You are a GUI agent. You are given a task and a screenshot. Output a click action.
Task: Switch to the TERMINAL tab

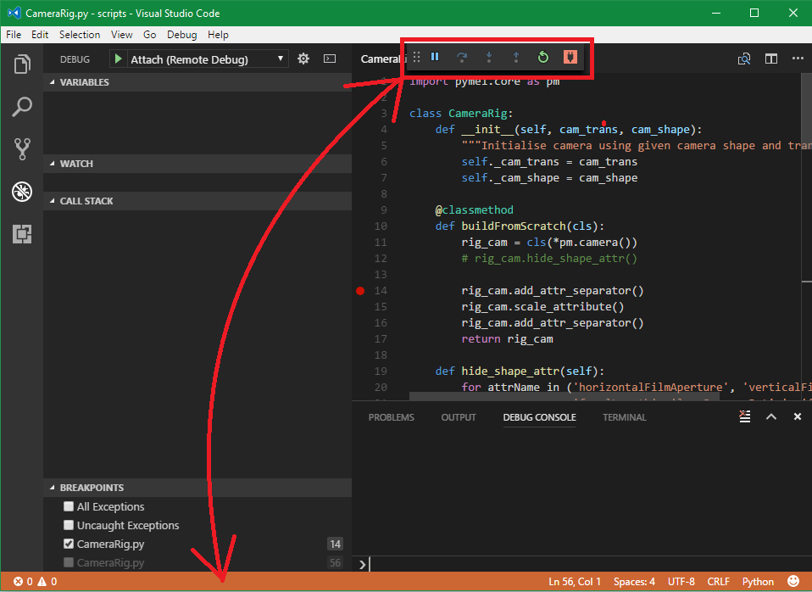click(x=624, y=416)
